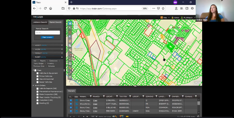Reload the page with the browser refresh icon
234x118 pixels.
point(45,8)
